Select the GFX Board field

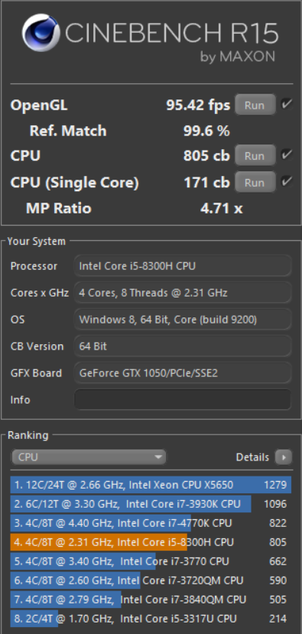pos(183,372)
